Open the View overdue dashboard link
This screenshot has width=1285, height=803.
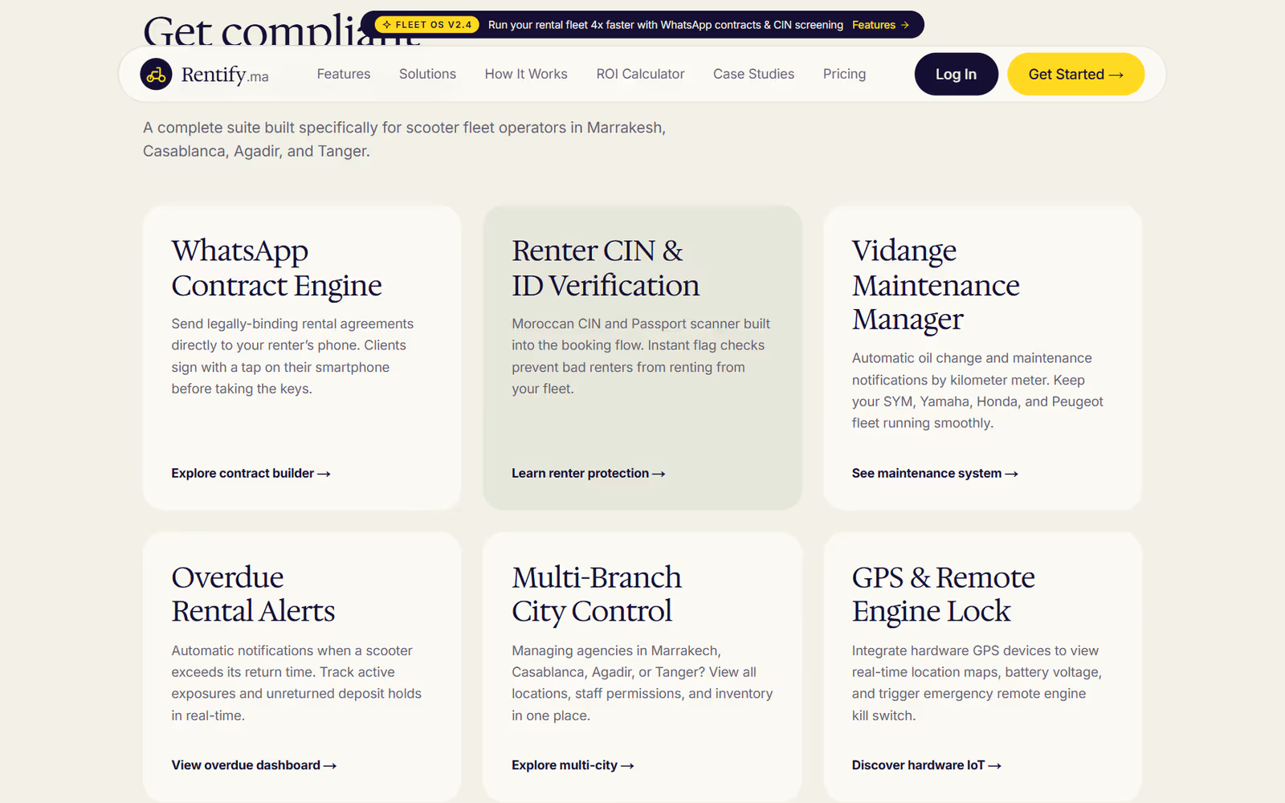coord(254,765)
